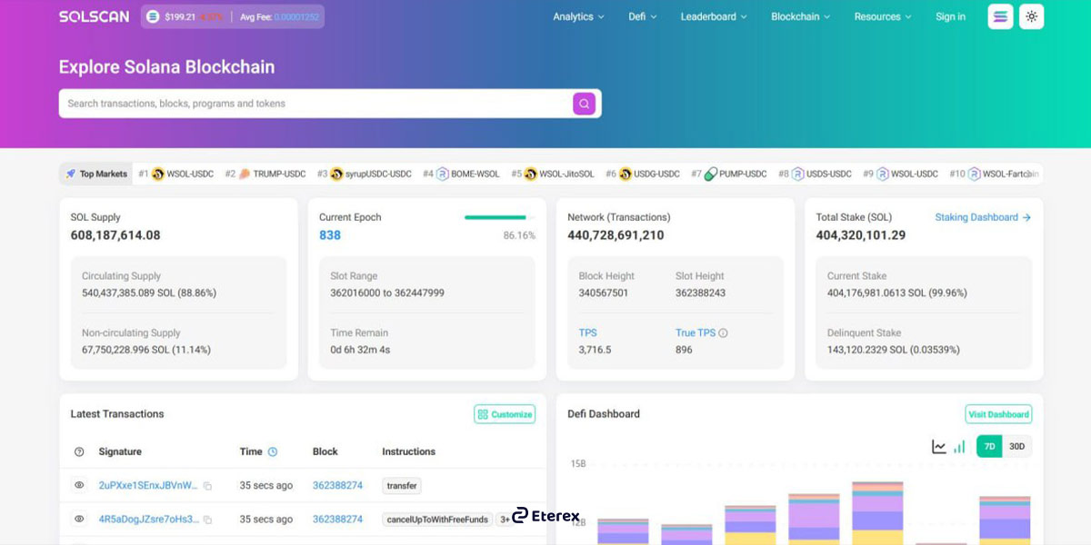This screenshot has width=1091, height=545.
Task: Click the cancelUpToWithFreeFunds instruction tag
Action: 437,520
